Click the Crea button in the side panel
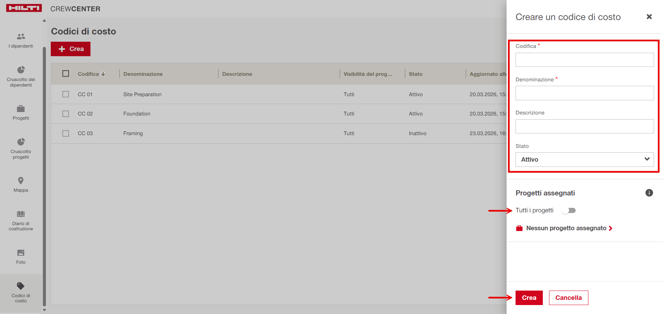This screenshot has height=314, width=663. tap(529, 298)
